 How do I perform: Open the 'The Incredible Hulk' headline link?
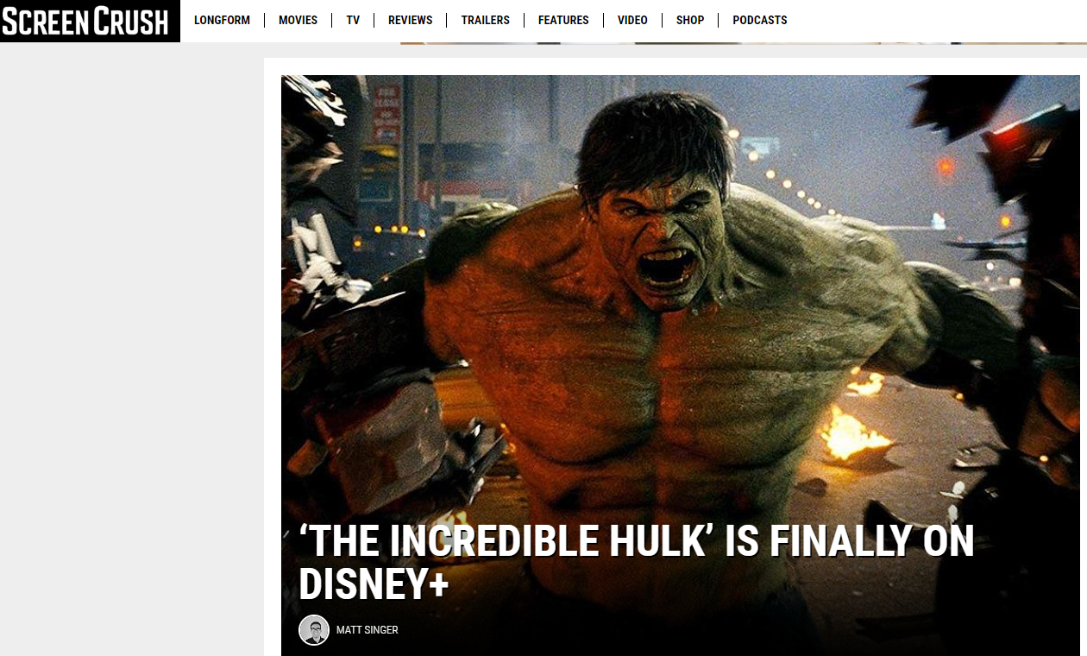click(x=636, y=563)
